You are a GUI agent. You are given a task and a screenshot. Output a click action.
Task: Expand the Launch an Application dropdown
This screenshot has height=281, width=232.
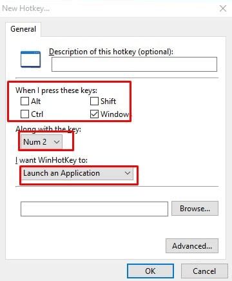tap(77, 173)
